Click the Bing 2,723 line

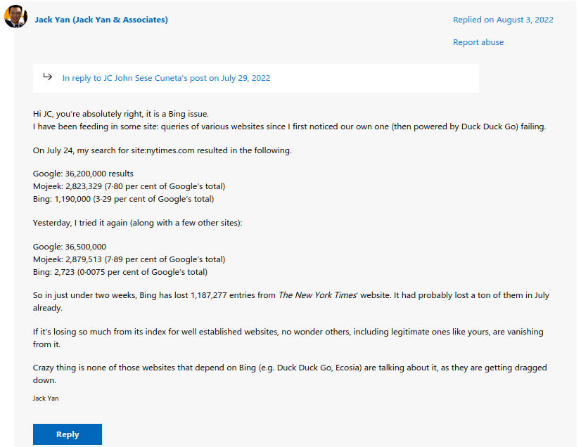coord(120,272)
